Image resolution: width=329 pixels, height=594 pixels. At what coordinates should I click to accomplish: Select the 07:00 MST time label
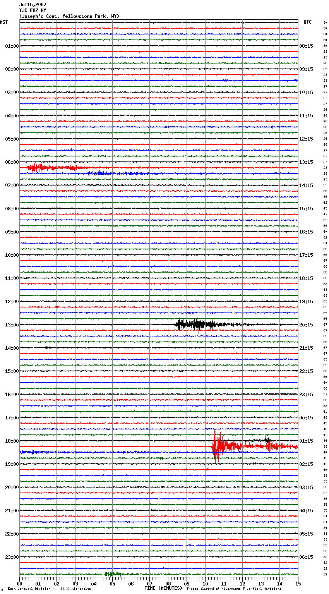12,185
